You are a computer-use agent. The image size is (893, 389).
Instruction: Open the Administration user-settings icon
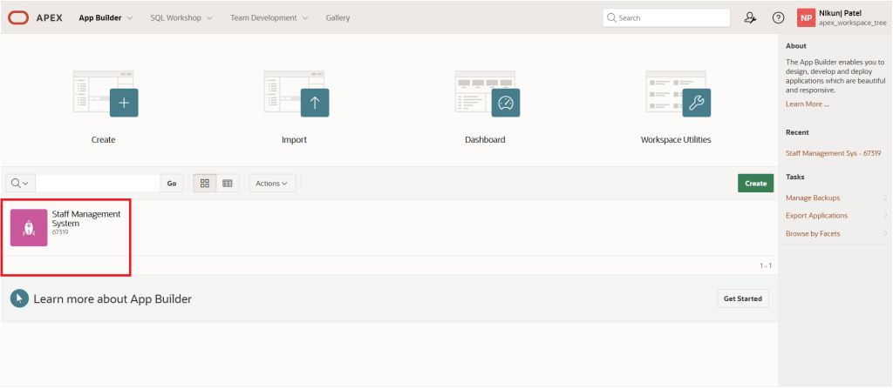(x=750, y=17)
